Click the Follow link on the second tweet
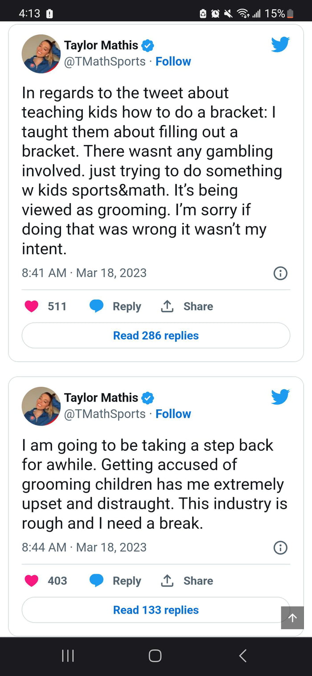The width and height of the screenshot is (312, 676). 173,414
